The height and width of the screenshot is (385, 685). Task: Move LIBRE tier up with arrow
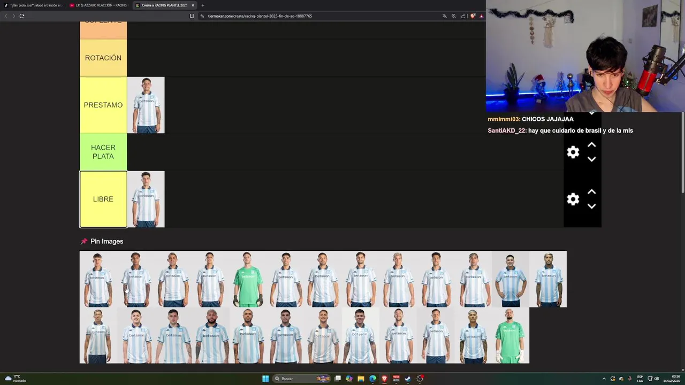(x=591, y=192)
